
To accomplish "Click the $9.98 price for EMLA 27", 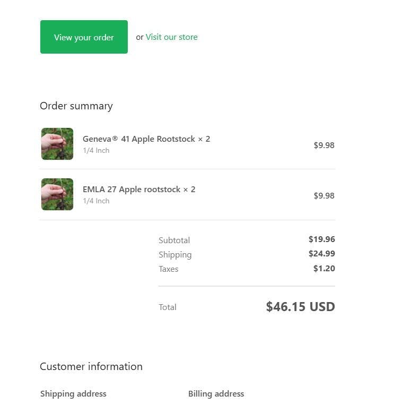I will 324,195.
